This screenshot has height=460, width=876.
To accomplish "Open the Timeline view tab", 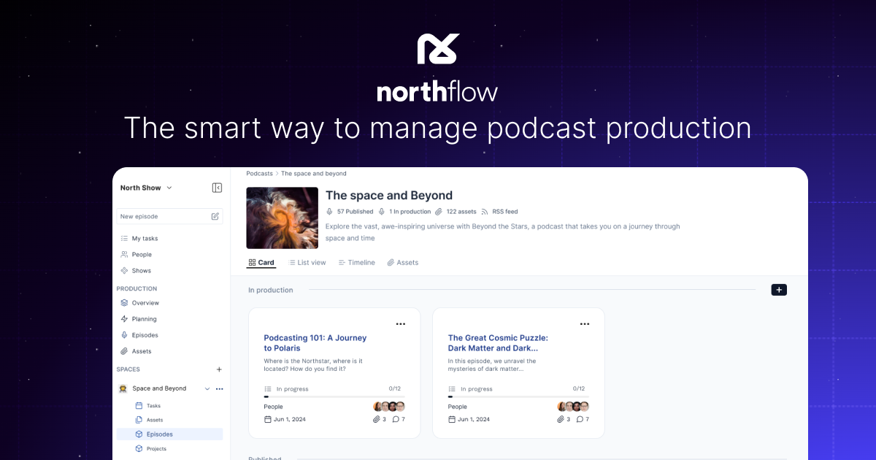I will [x=356, y=262].
